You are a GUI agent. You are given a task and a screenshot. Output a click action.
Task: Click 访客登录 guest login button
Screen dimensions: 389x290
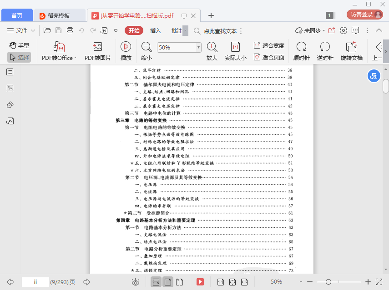[365, 15]
